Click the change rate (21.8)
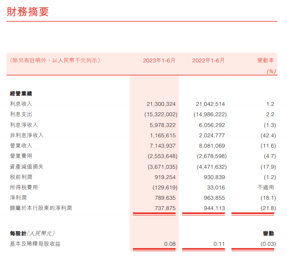 pos(268,208)
